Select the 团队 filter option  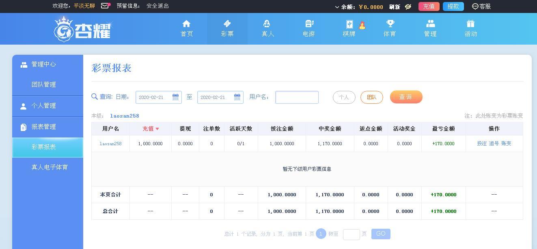[x=372, y=97]
